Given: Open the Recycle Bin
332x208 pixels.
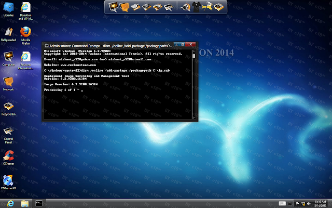Looking at the screenshot, I should [x=8, y=109].
